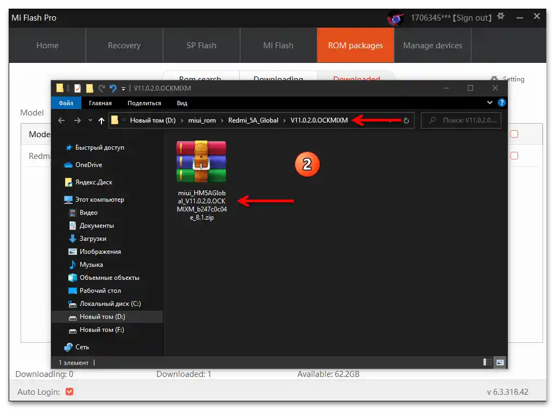This screenshot has width=555, height=410.
Task: Open the SP Flash tab
Action: pos(201,45)
